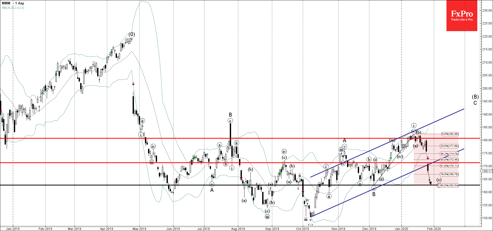Select the circled c label under the B peak
The height and width of the screenshot is (231, 493).
point(230,121)
